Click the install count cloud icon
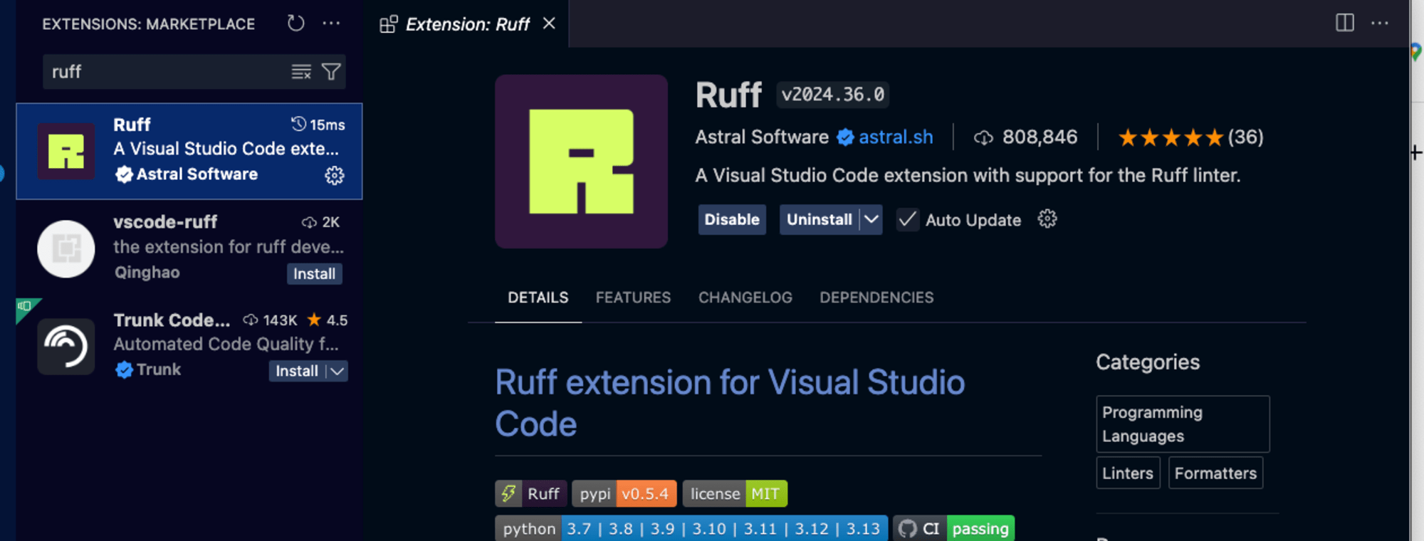The image size is (1424, 541). point(983,137)
